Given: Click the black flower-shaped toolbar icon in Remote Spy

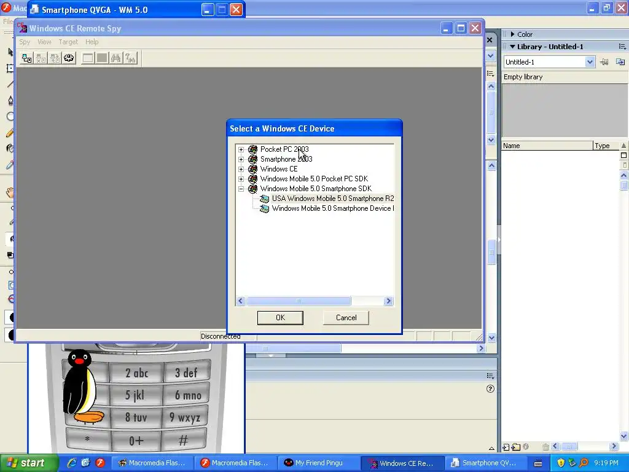Looking at the screenshot, I should pos(69,58).
